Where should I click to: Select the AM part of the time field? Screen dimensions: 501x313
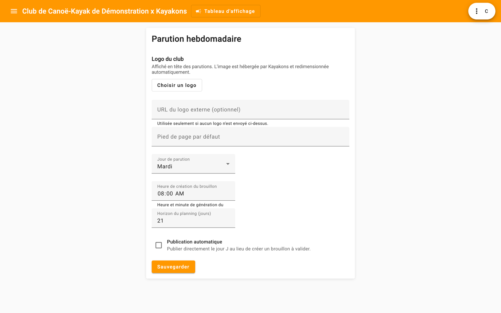179,194
